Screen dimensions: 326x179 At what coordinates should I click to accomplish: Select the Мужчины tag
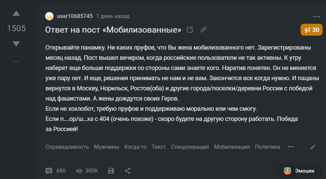(x=107, y=147)
